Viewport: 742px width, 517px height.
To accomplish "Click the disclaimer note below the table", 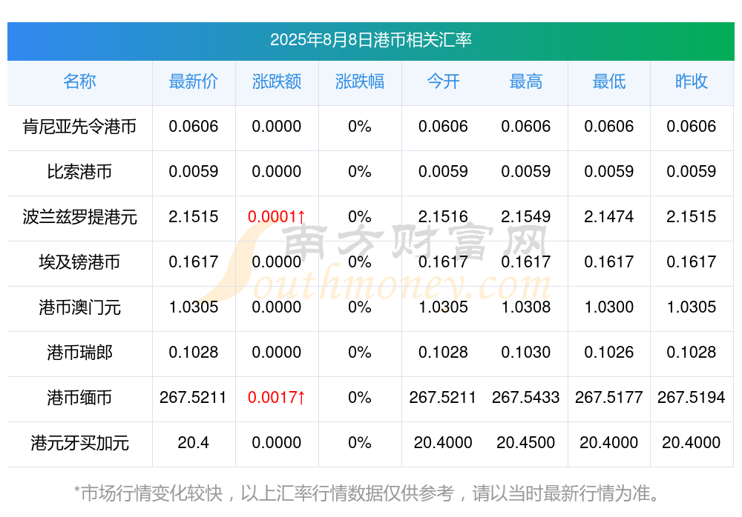I will [367, 494].
